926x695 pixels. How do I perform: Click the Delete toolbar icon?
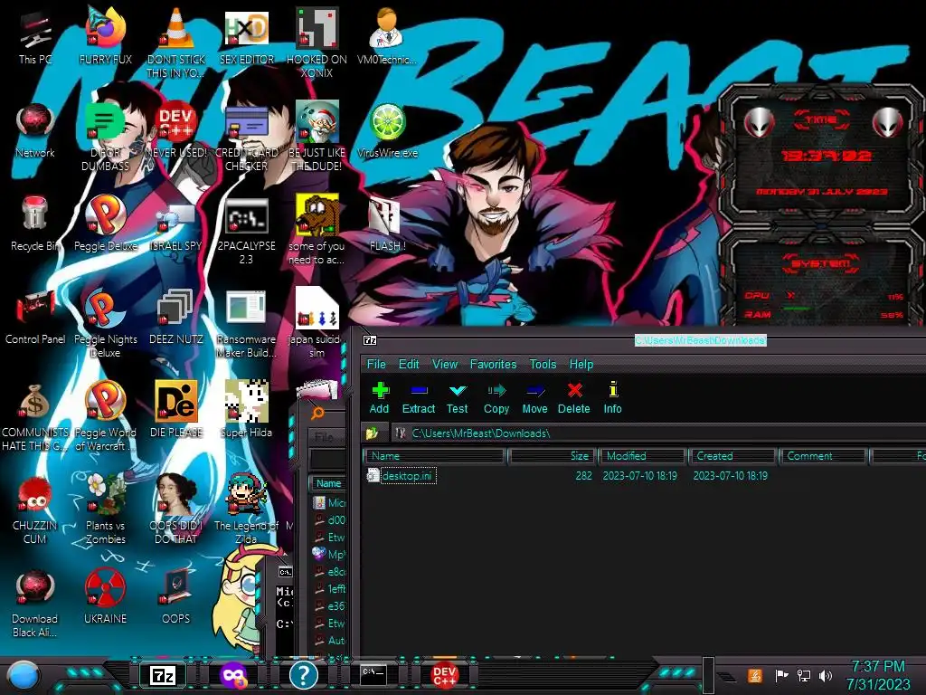click(574, 398)
